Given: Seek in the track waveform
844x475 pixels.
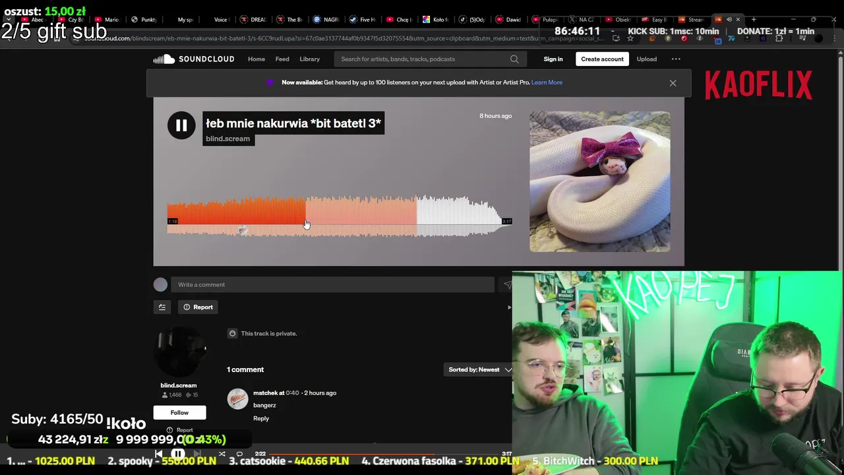Looking at the screenshot, I should coord(340,216).
